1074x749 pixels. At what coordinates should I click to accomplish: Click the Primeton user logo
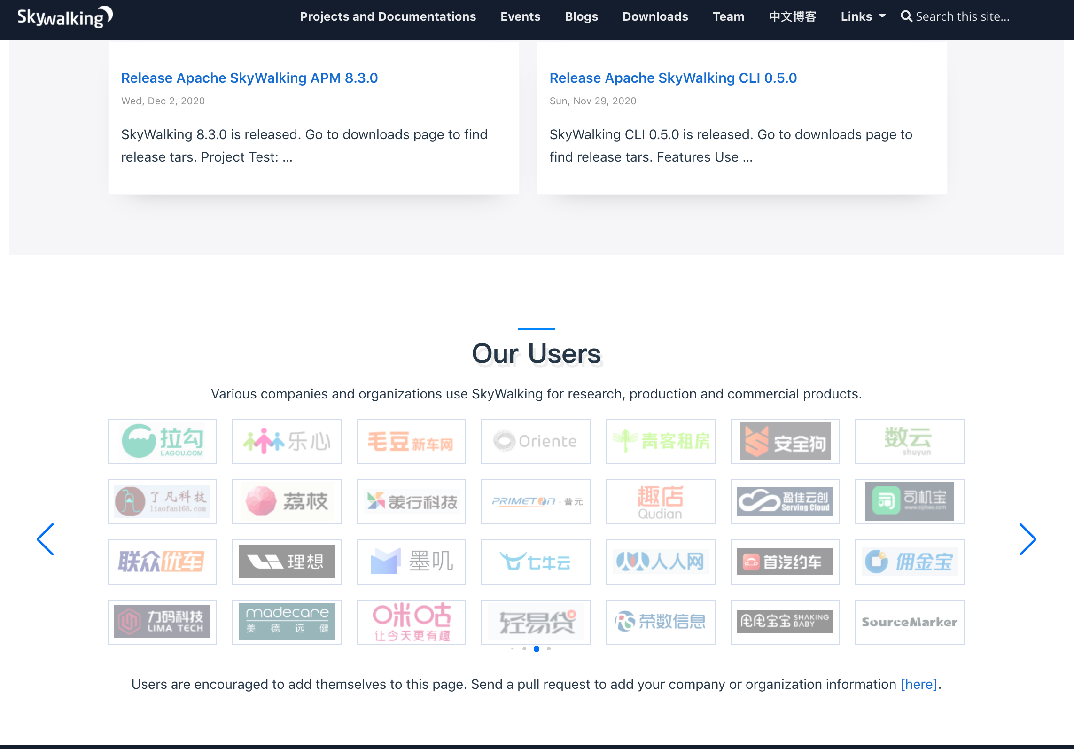tap(536, 501)
